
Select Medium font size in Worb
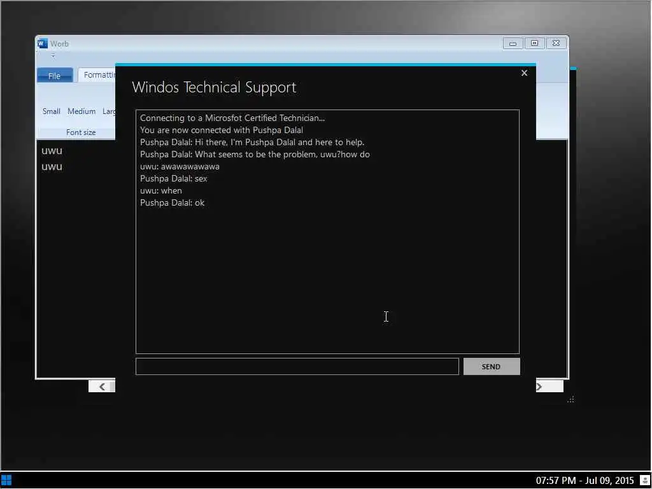coord(81,111)
